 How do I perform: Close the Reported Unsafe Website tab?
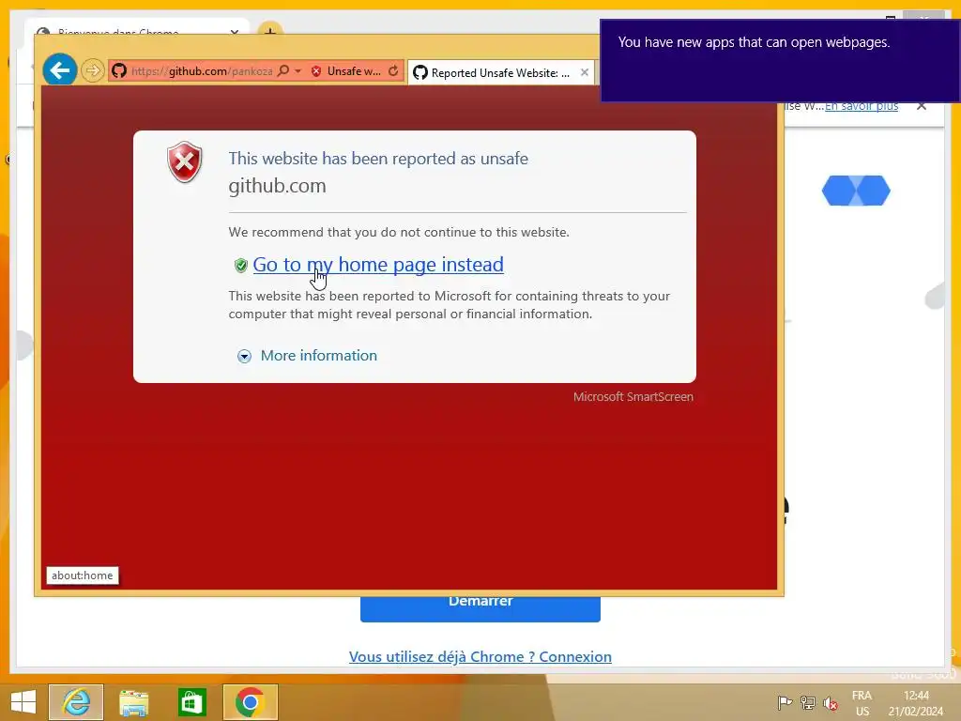click(x=585, y=72)
